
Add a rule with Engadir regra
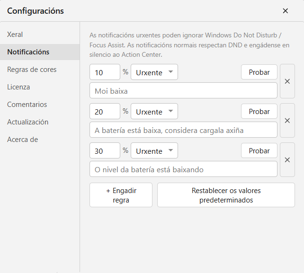(x=121, y=195)
